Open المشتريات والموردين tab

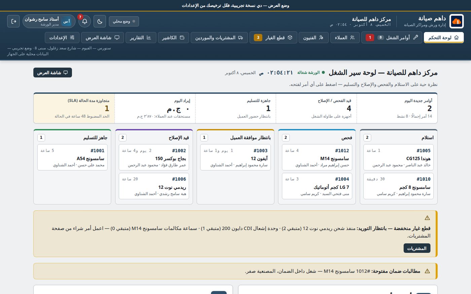coord(219,38)
